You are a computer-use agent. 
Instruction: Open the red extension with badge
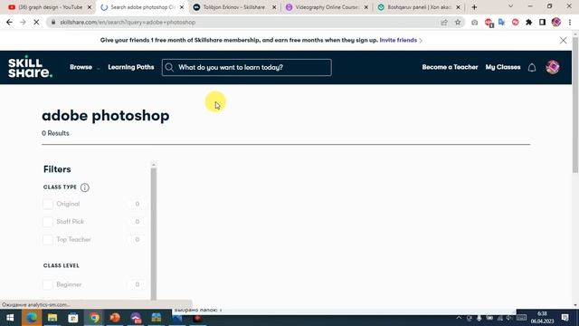pos(489,23)
